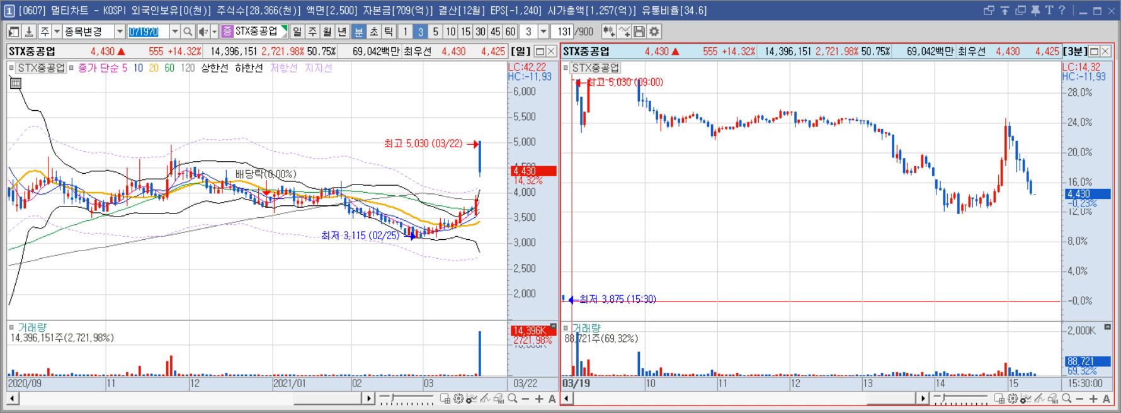1121x413 pixels.
Task: Select the 3 minute interval button
Action: pos(421,31)
